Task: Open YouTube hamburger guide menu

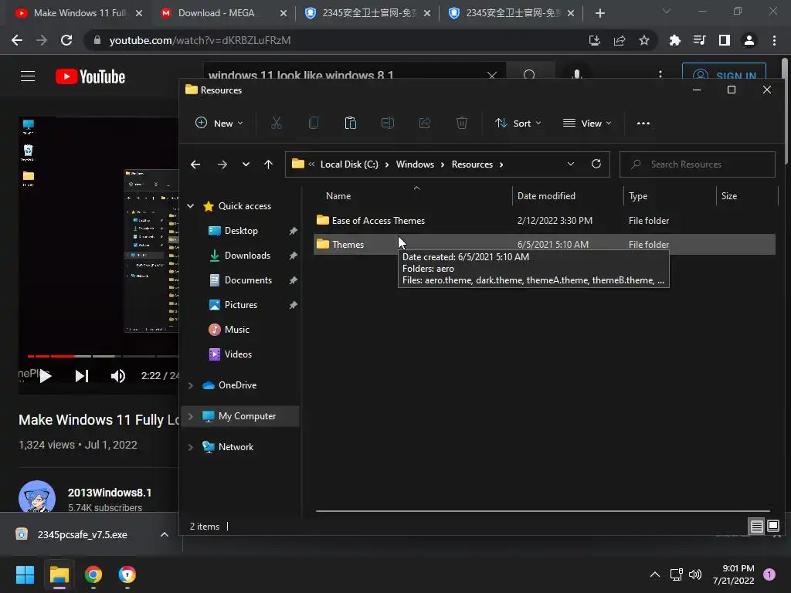Action: pyautogui.click(x=28, y=76)
